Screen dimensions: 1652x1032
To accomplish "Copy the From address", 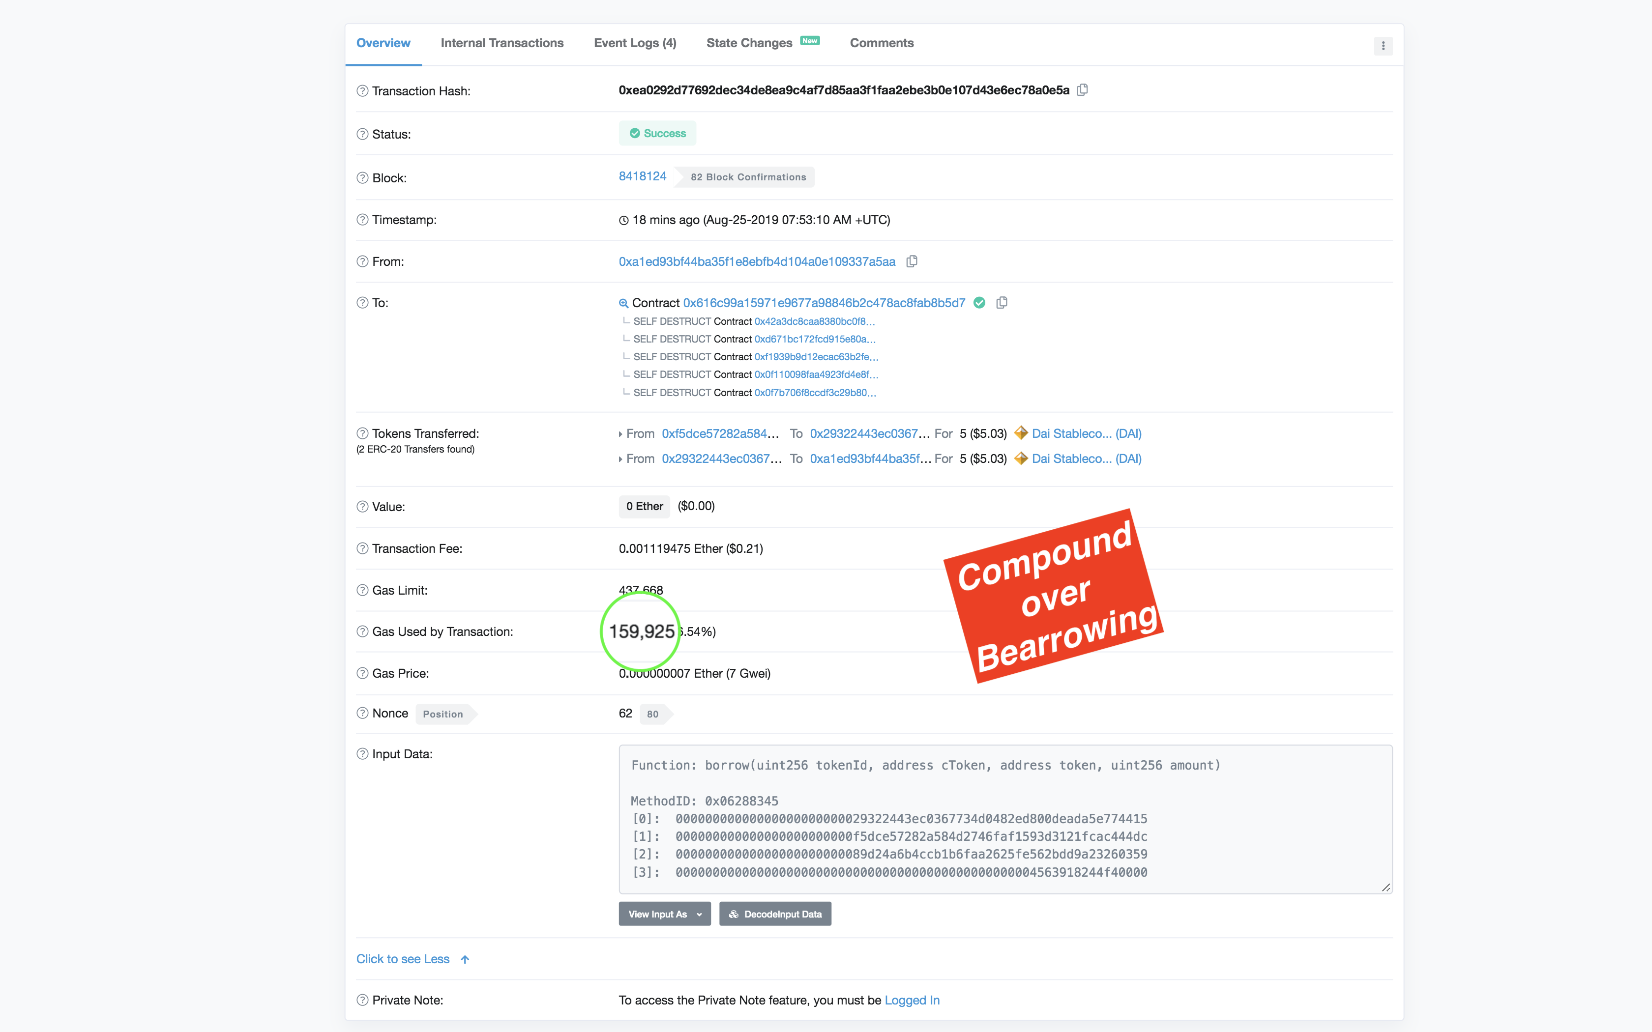I will pos(912,261).
